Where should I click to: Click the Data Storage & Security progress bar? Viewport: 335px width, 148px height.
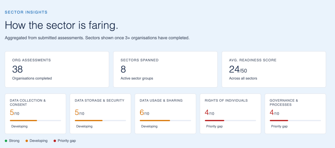[100, 121]
